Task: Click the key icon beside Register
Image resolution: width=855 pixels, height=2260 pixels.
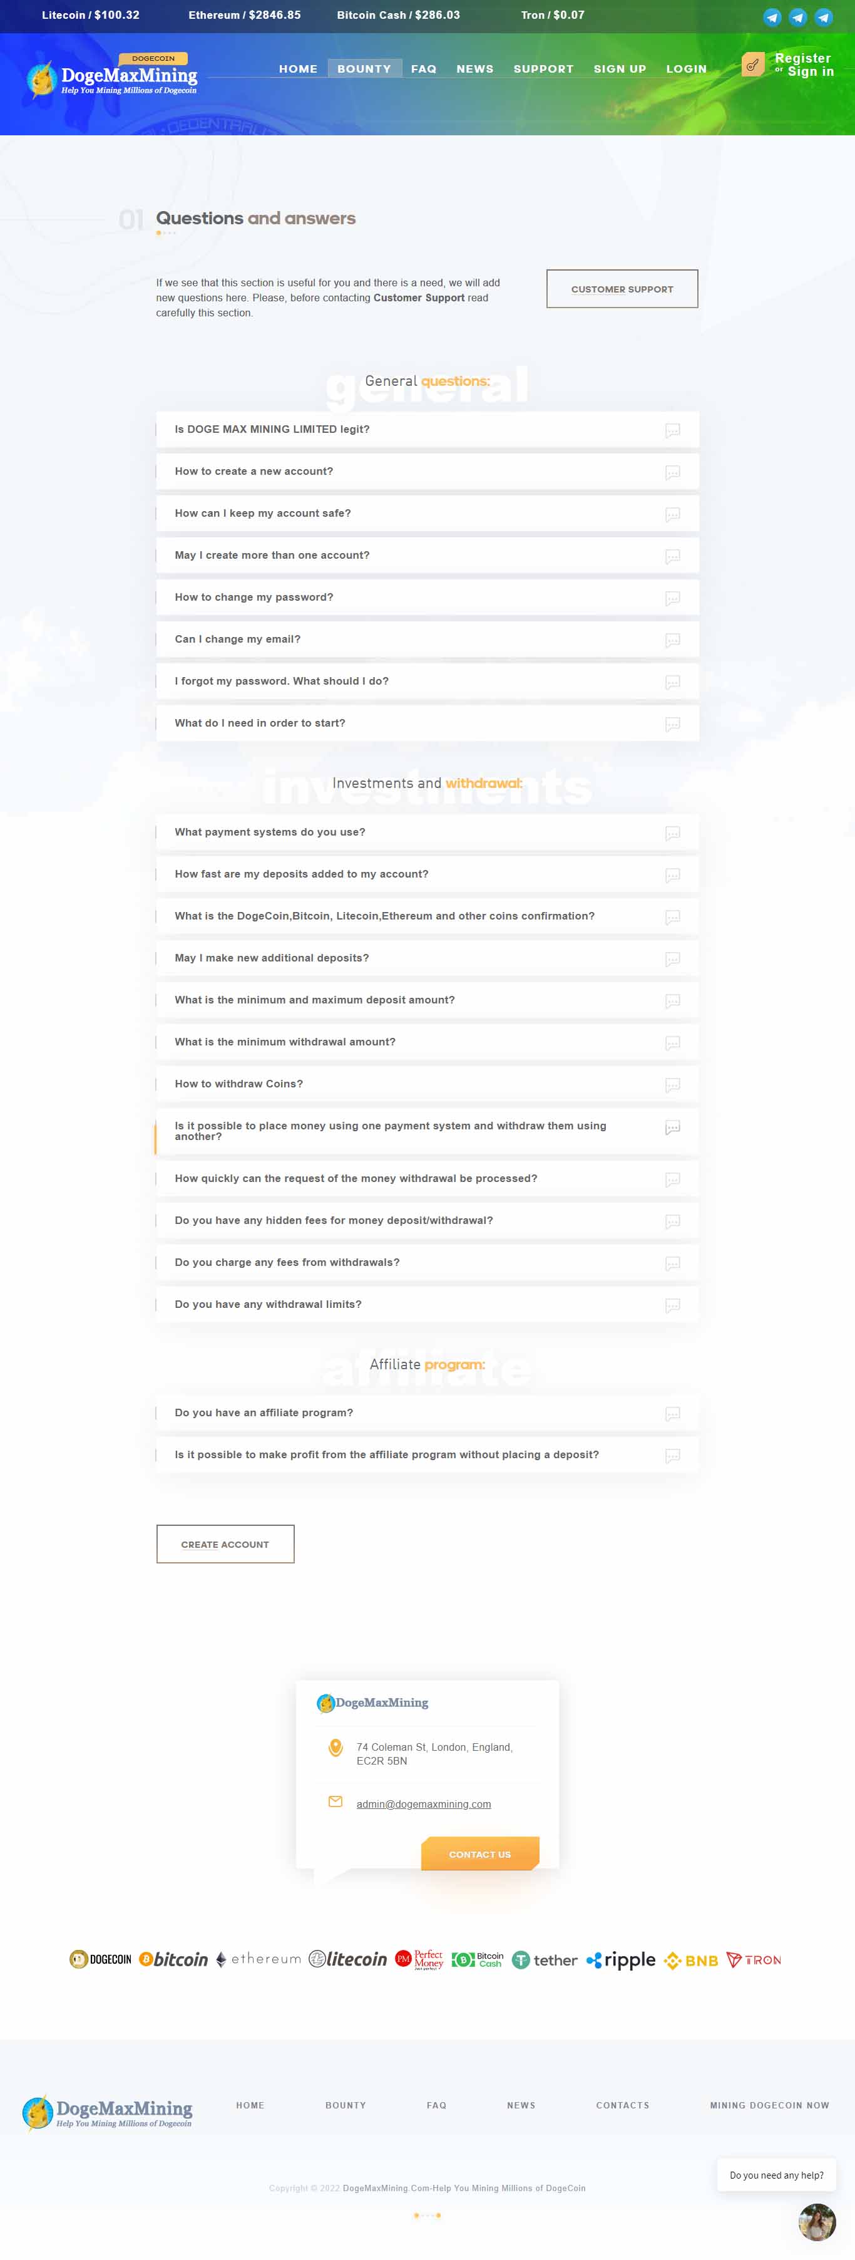Action: tap(752, 65)
